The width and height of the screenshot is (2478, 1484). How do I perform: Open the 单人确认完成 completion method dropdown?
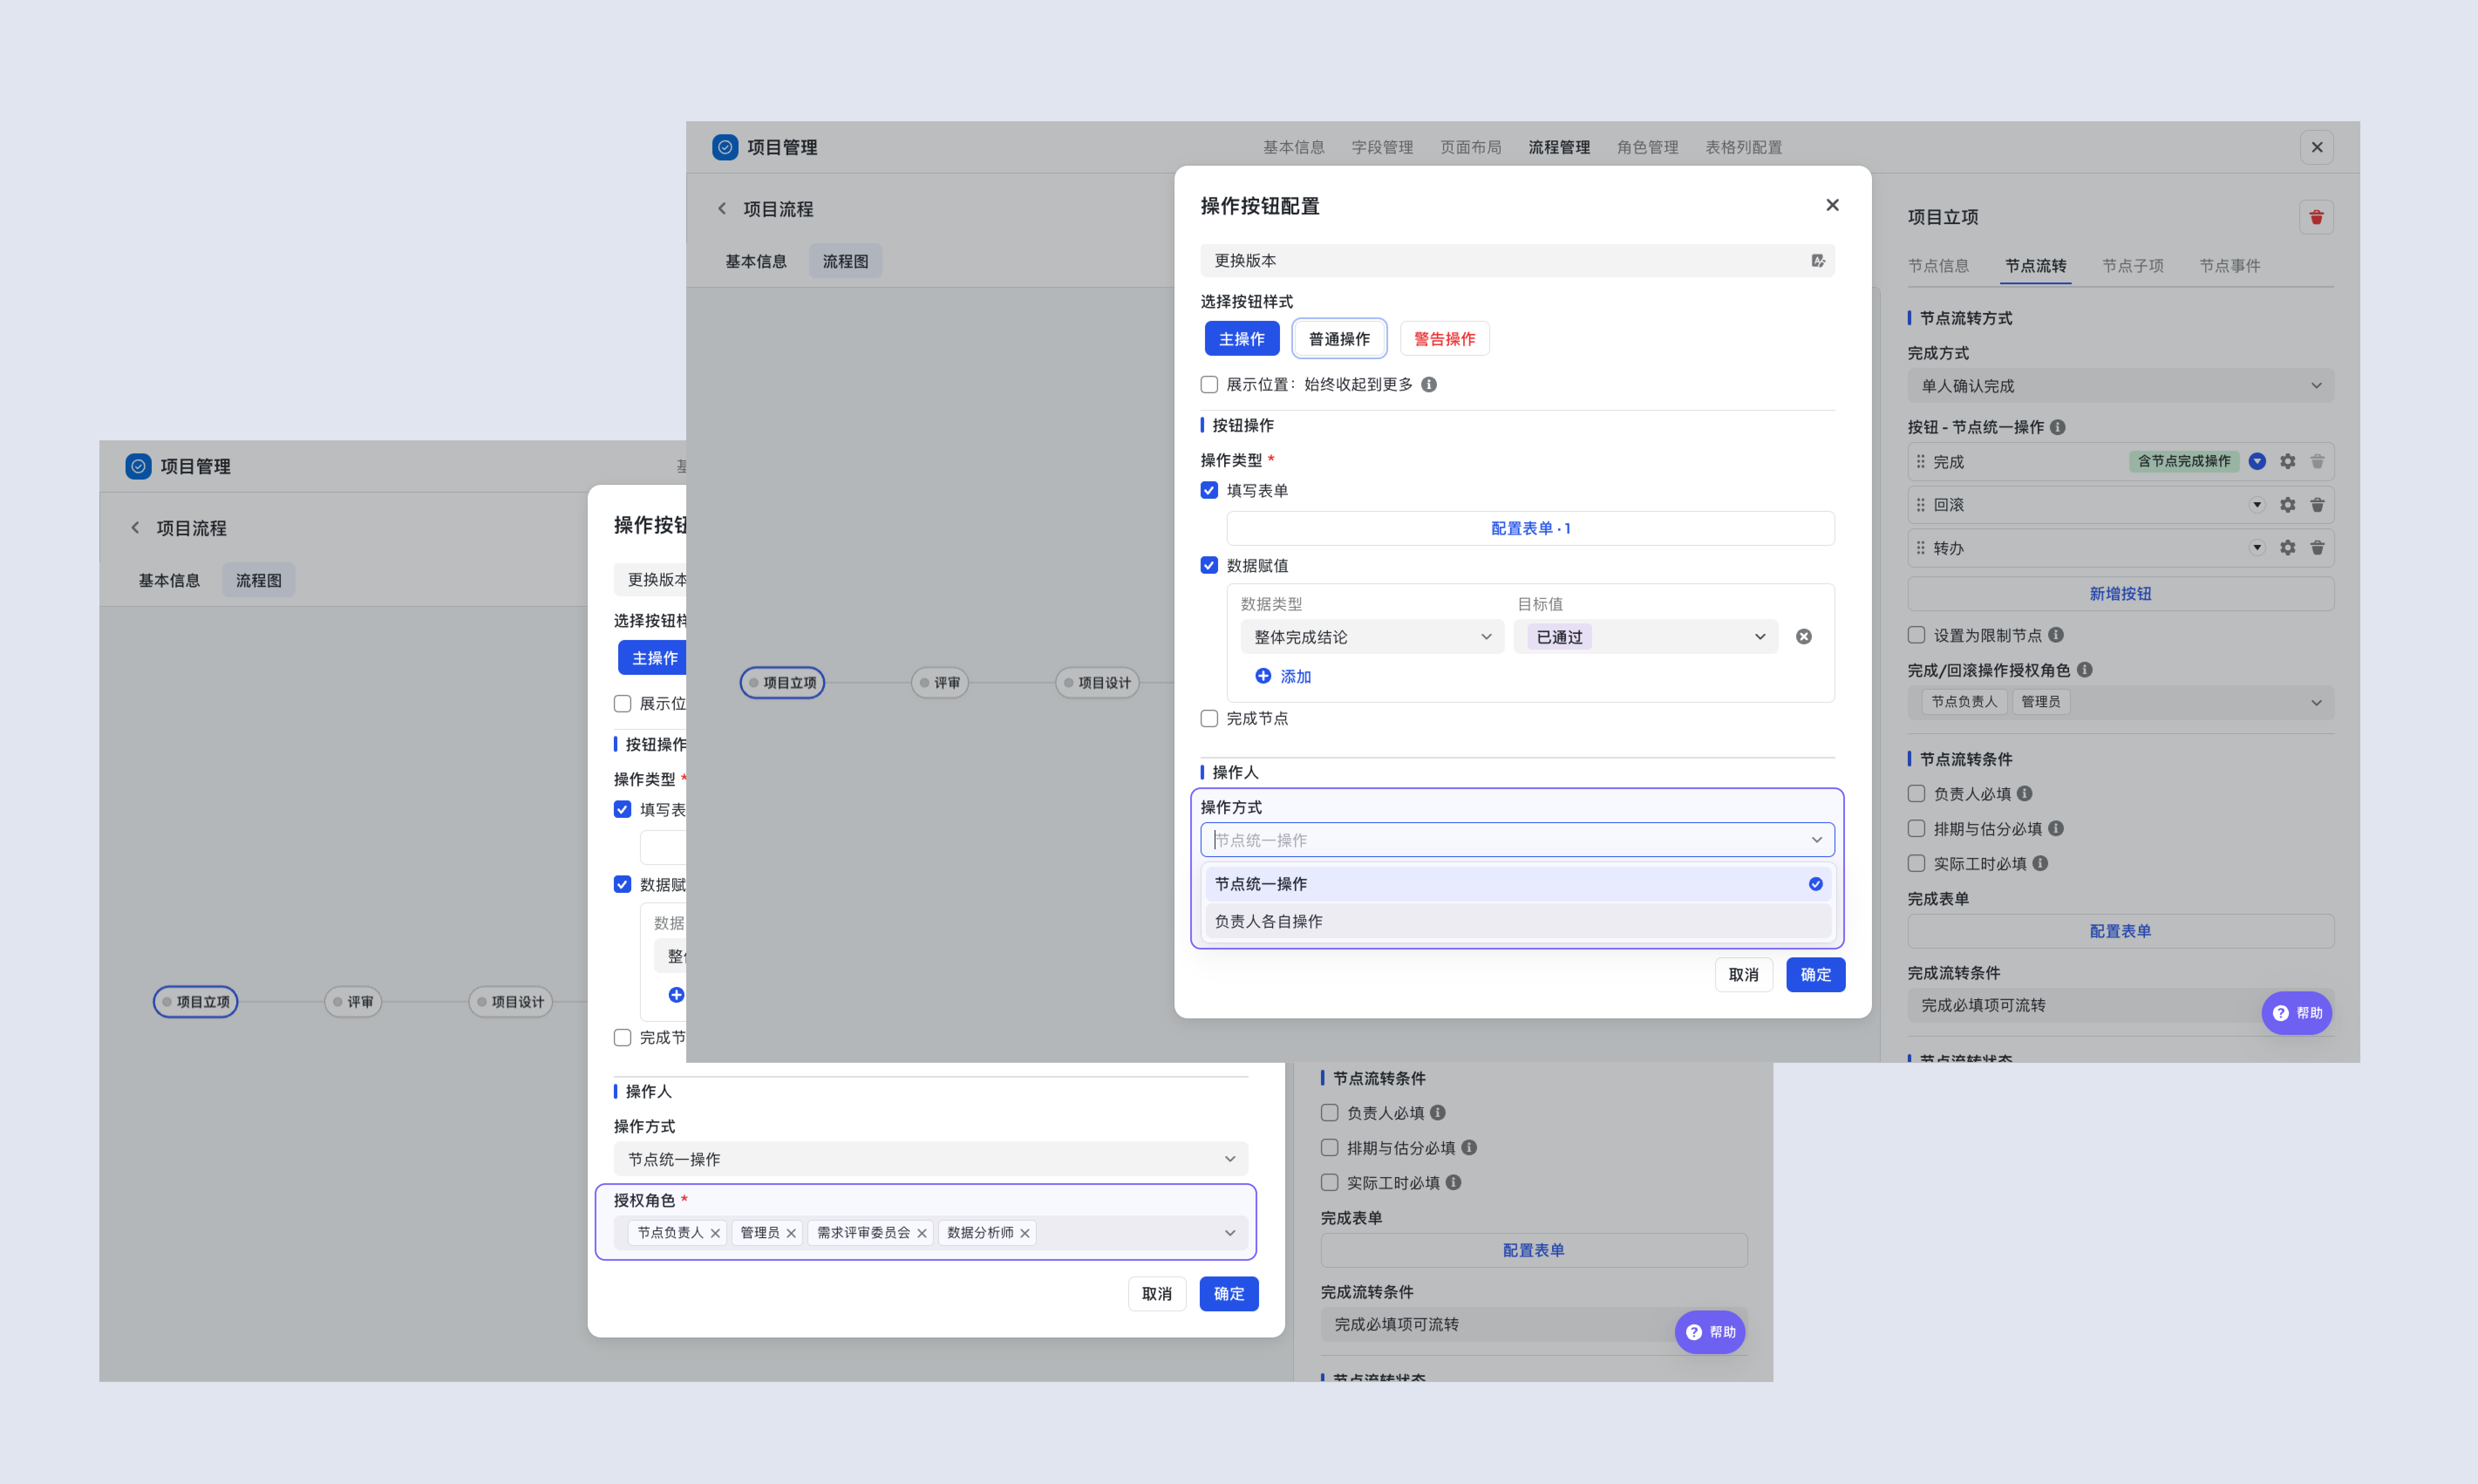pos(2120,386)
